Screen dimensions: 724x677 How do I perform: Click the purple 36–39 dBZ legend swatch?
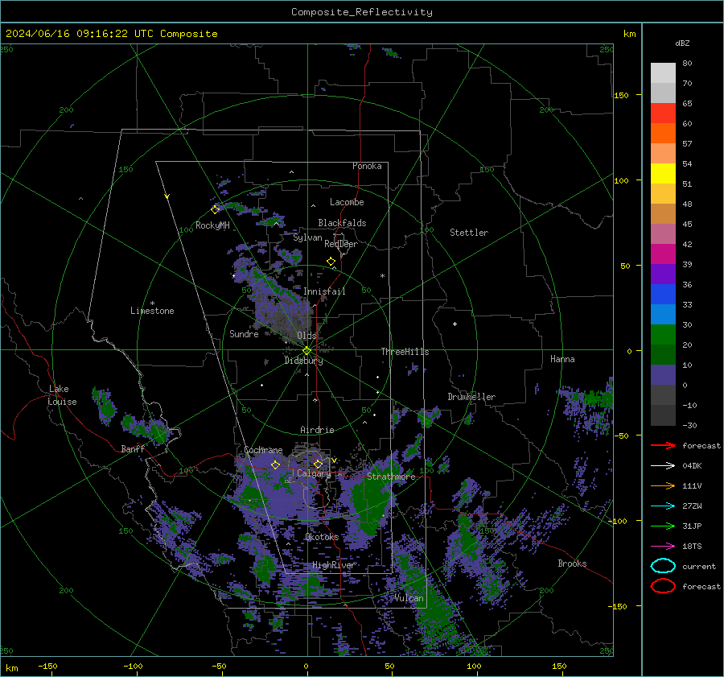point(663,274)
